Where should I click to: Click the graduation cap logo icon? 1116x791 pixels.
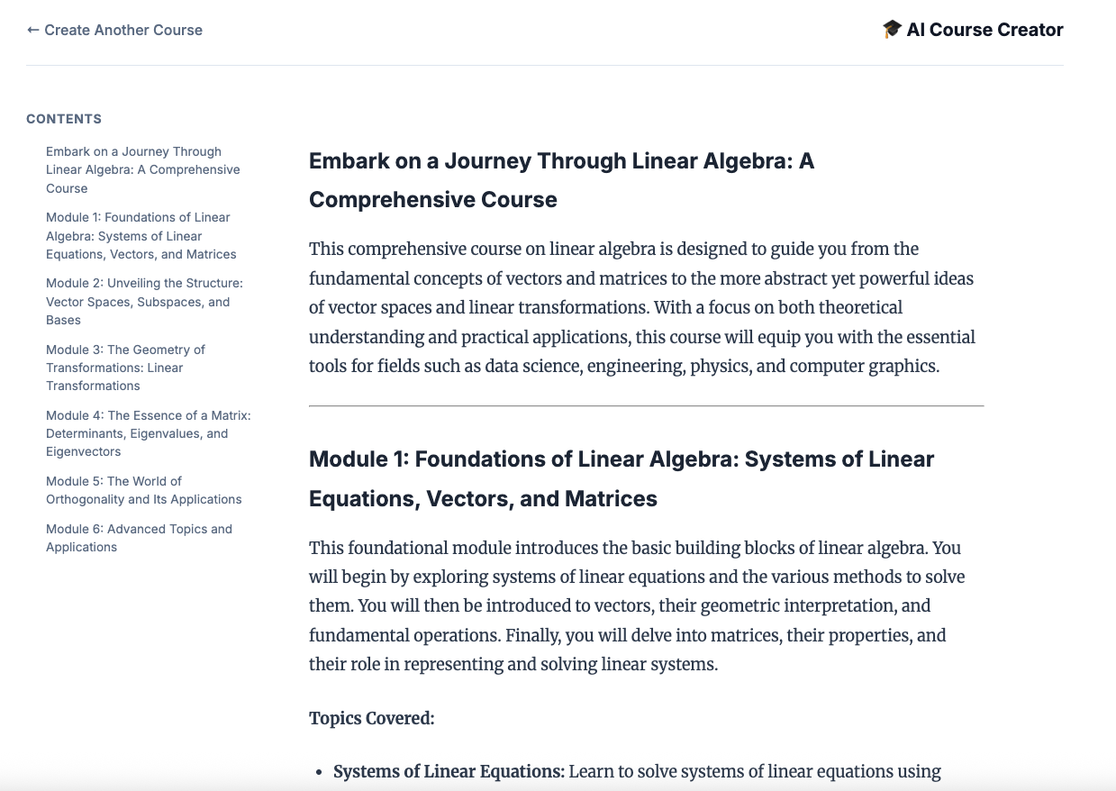(892, 30)
